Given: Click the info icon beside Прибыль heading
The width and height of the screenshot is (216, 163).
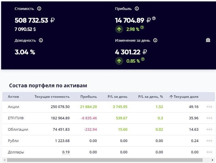Looking at the screenshot, I should (x=137, y=9).
